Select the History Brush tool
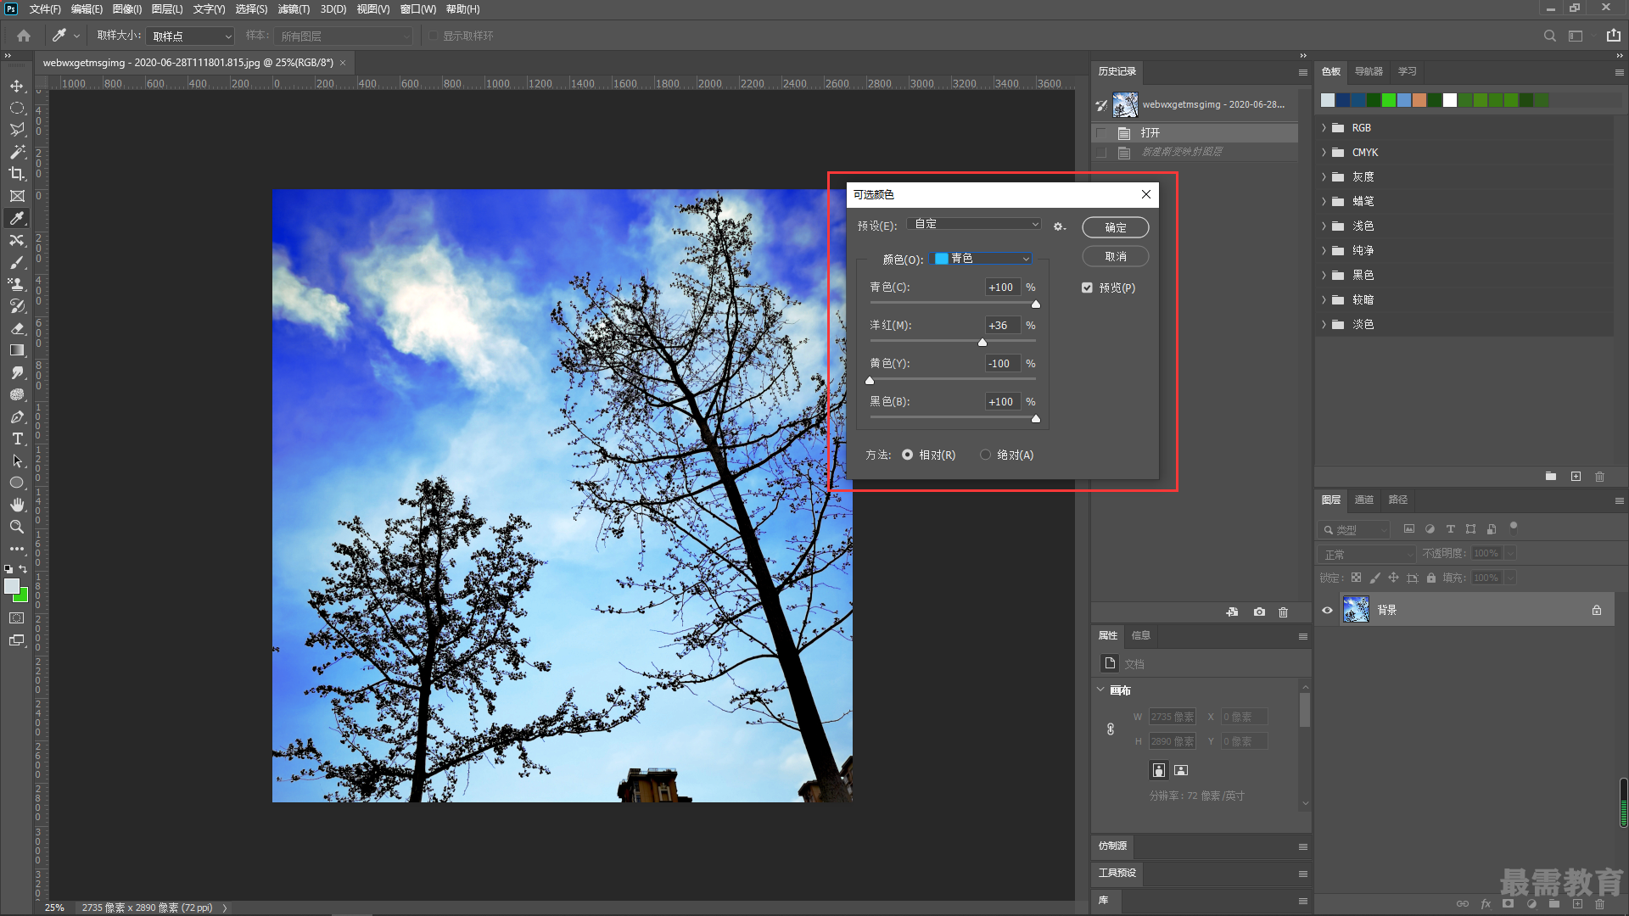The width and height of the screenshot is (1629, 916). (x=17, y=306)
